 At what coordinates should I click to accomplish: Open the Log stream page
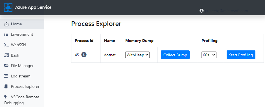(22, 76)
